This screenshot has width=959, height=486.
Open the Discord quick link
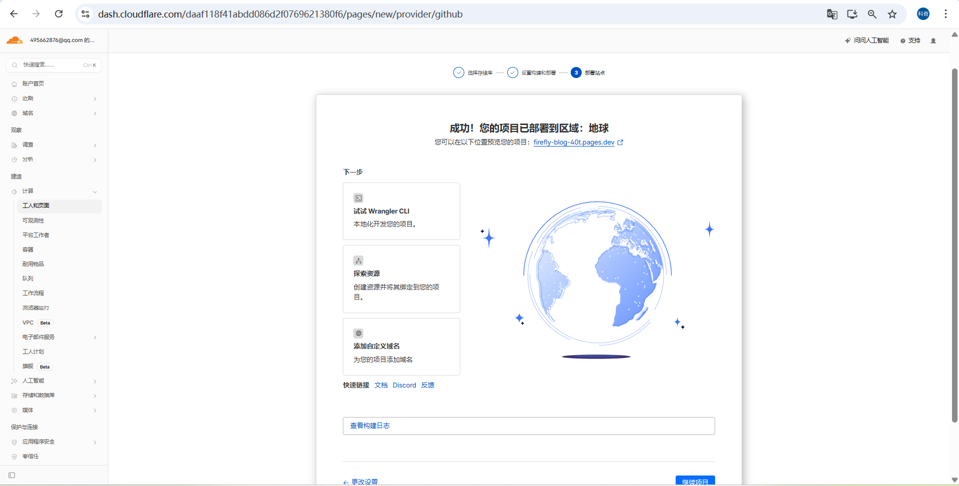(x=404, y=385)
